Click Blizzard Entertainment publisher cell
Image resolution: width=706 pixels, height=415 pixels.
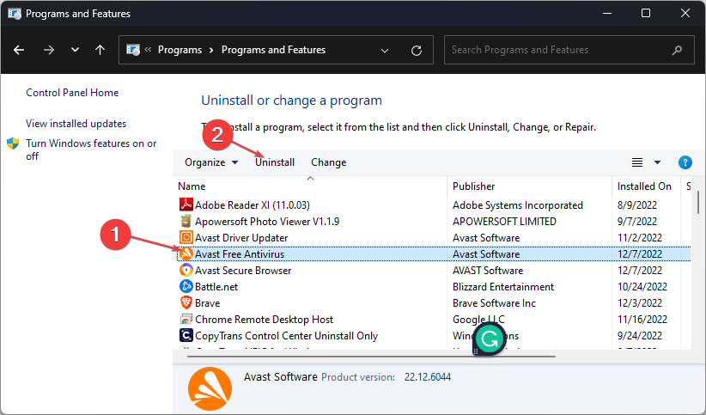point(503,287)
